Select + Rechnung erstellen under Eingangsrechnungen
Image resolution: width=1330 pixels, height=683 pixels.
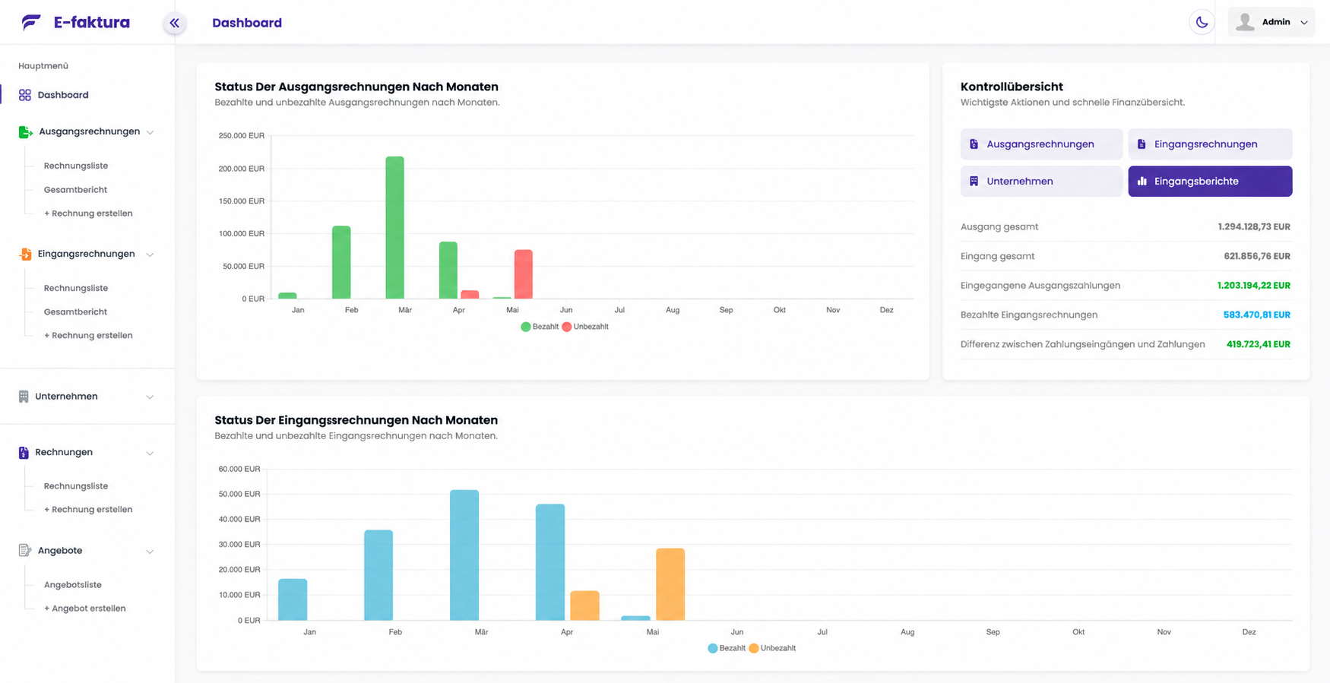pyautogui.click(x=88, y=335)
